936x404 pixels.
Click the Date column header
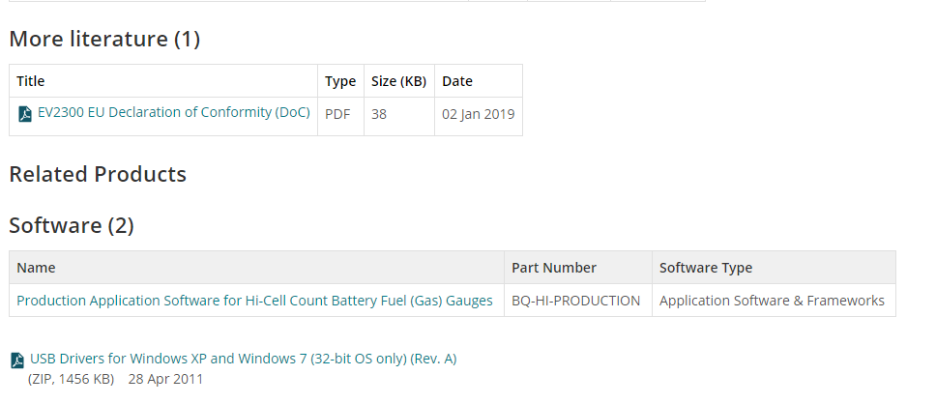tap(457, 81)
